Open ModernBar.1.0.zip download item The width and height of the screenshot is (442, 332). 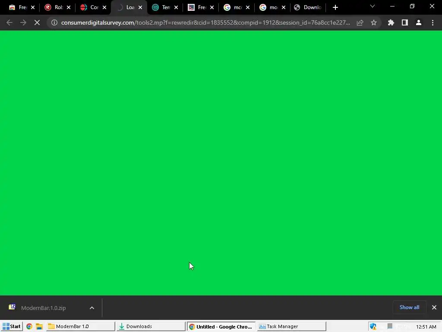43,308
